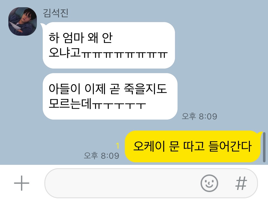Select the message starting 아들이 이제 곧
268x205 pixels.
point(110,96)
